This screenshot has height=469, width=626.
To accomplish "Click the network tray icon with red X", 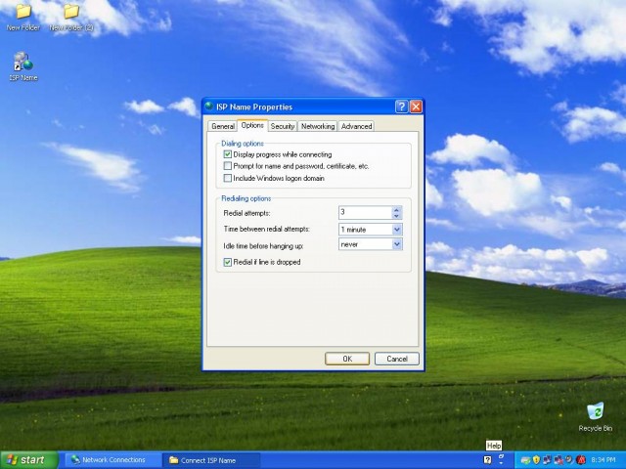I will (559, 460).
